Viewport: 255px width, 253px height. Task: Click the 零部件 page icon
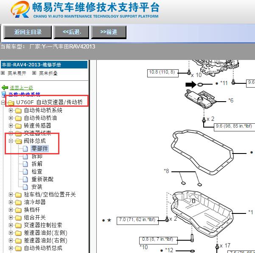click(x=25, y=149)
